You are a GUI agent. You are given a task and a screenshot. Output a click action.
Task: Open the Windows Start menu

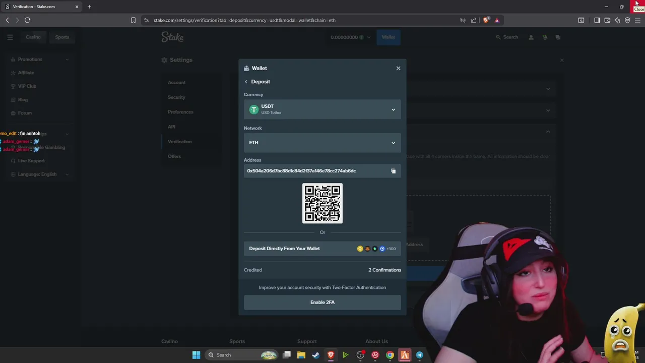click(196, 355)
